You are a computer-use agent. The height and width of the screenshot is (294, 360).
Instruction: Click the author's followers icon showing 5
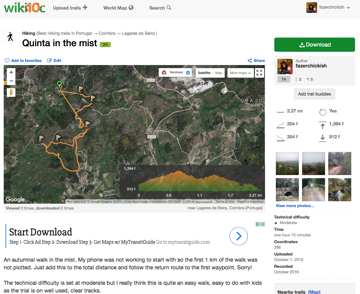pyautogui.click(x=308, y=80)
